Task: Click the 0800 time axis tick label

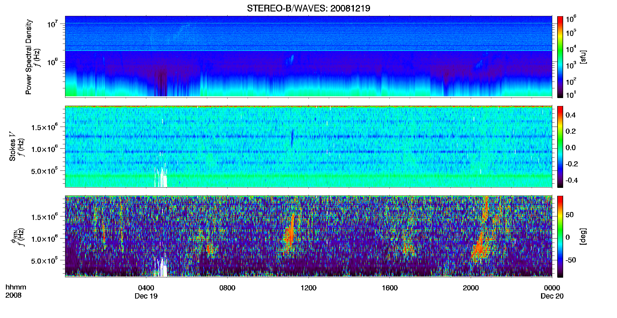Action: [227, 288]
